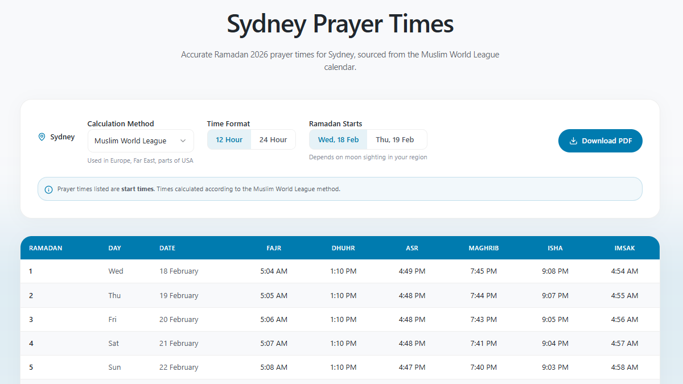Click the RAMADAN column header
The height and width of the screenshot is (384, 683).
46,248
